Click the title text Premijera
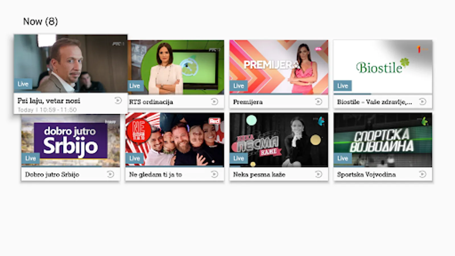 pyautogui.click(x=248, y=102)
